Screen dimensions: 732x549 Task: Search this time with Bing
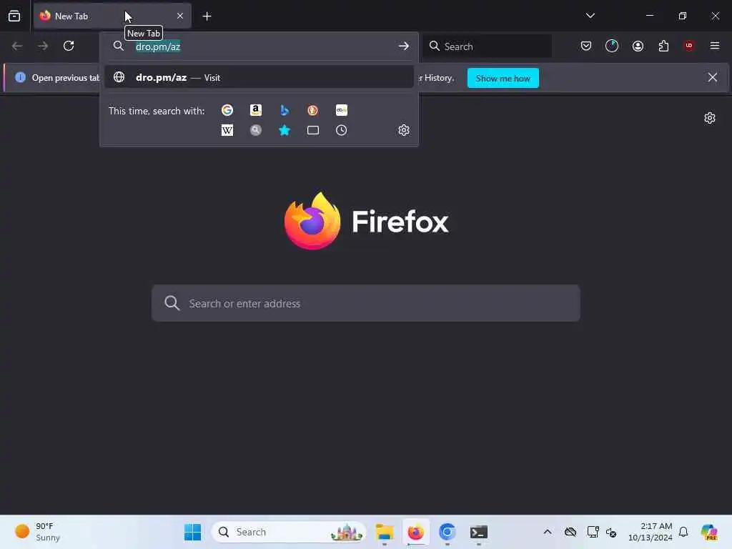click(285, 110)
